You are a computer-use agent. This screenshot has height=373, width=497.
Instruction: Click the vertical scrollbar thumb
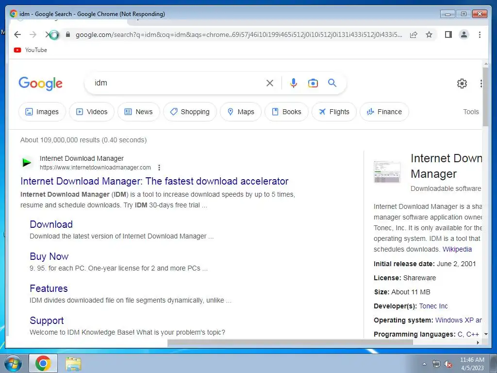click(485, 97)
